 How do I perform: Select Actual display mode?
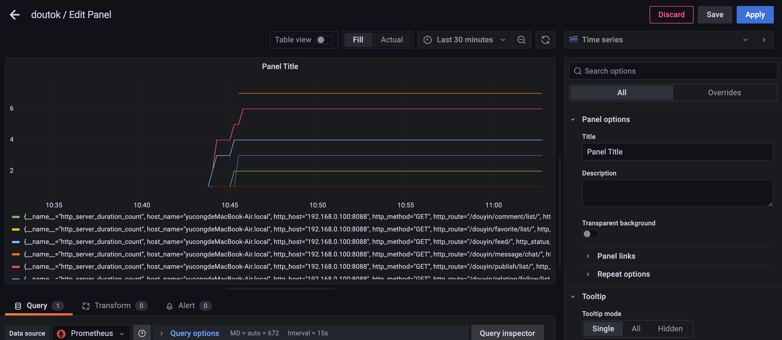click(392, 40)
